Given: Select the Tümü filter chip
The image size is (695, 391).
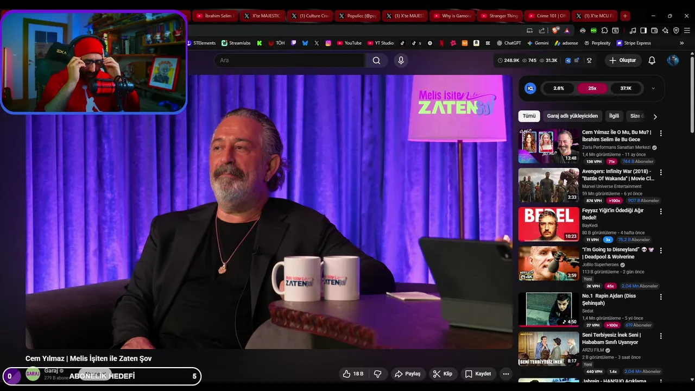Looking at the screenshot, I should point(529,116).
